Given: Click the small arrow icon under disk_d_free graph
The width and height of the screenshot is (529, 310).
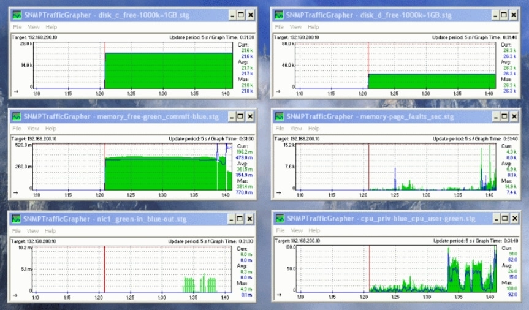Looking at the screenshot, I should pos(278,91).
